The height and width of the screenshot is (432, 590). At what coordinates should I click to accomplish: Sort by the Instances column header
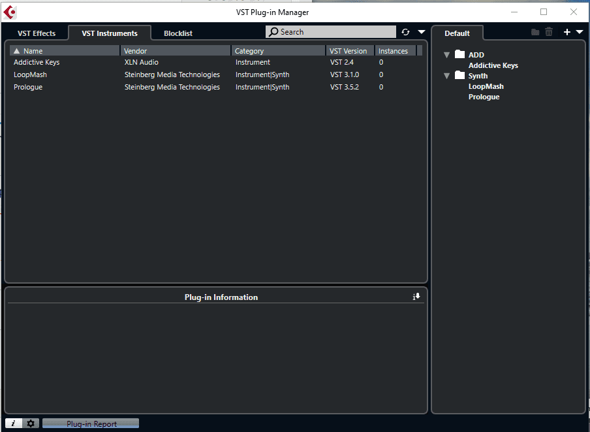[x=396, y=51]
